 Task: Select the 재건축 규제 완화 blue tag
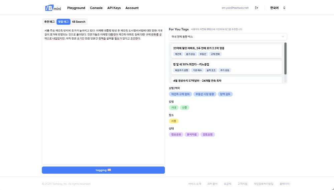click(180, 94)
